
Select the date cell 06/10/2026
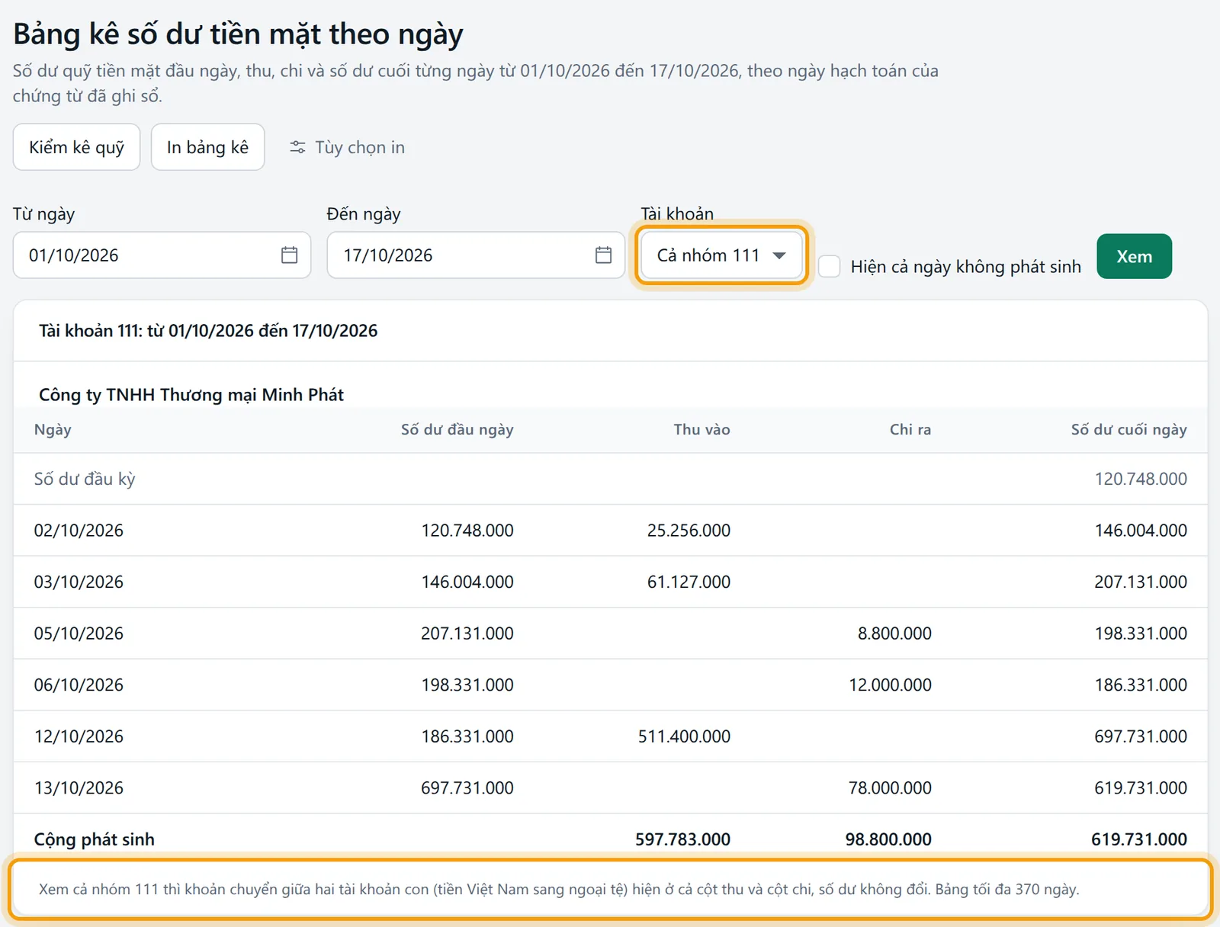(79, 685)
